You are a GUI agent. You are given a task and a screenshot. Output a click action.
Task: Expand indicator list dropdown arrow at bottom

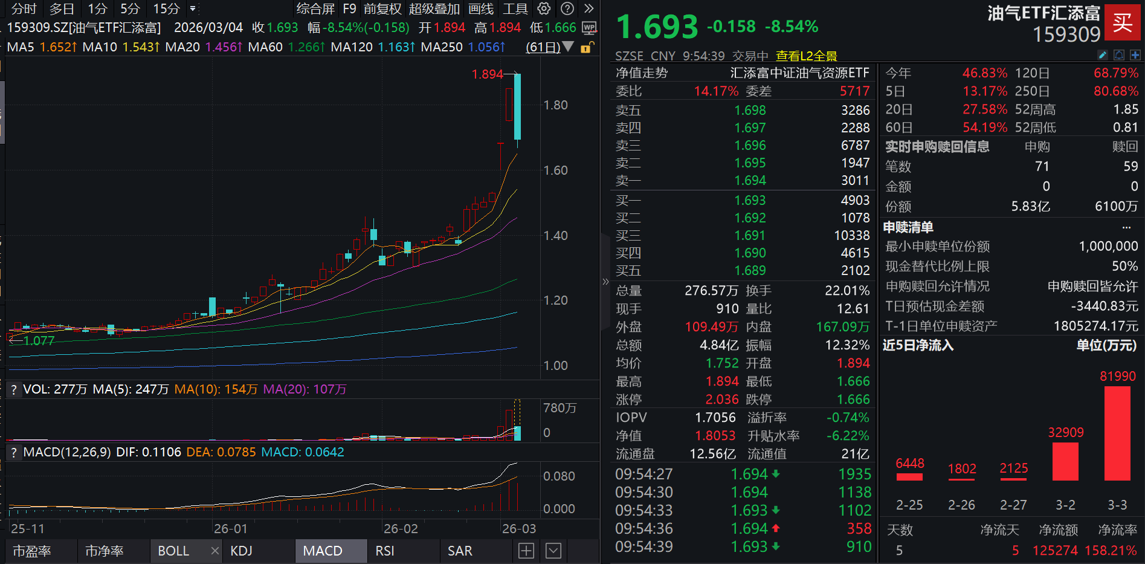point(553,551)
